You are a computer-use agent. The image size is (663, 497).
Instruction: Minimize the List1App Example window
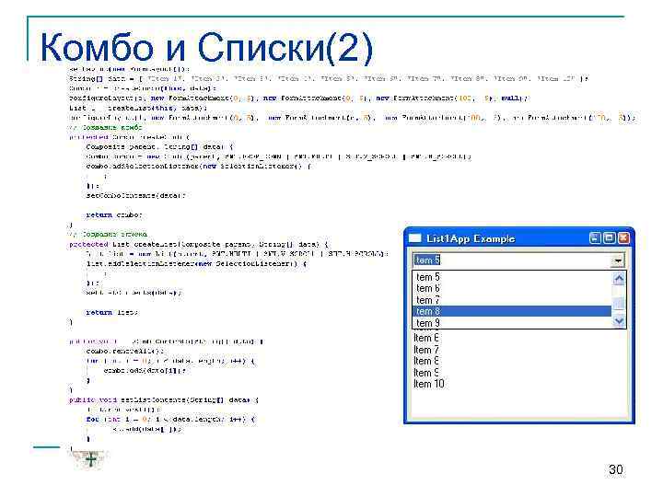pos(595,238)
